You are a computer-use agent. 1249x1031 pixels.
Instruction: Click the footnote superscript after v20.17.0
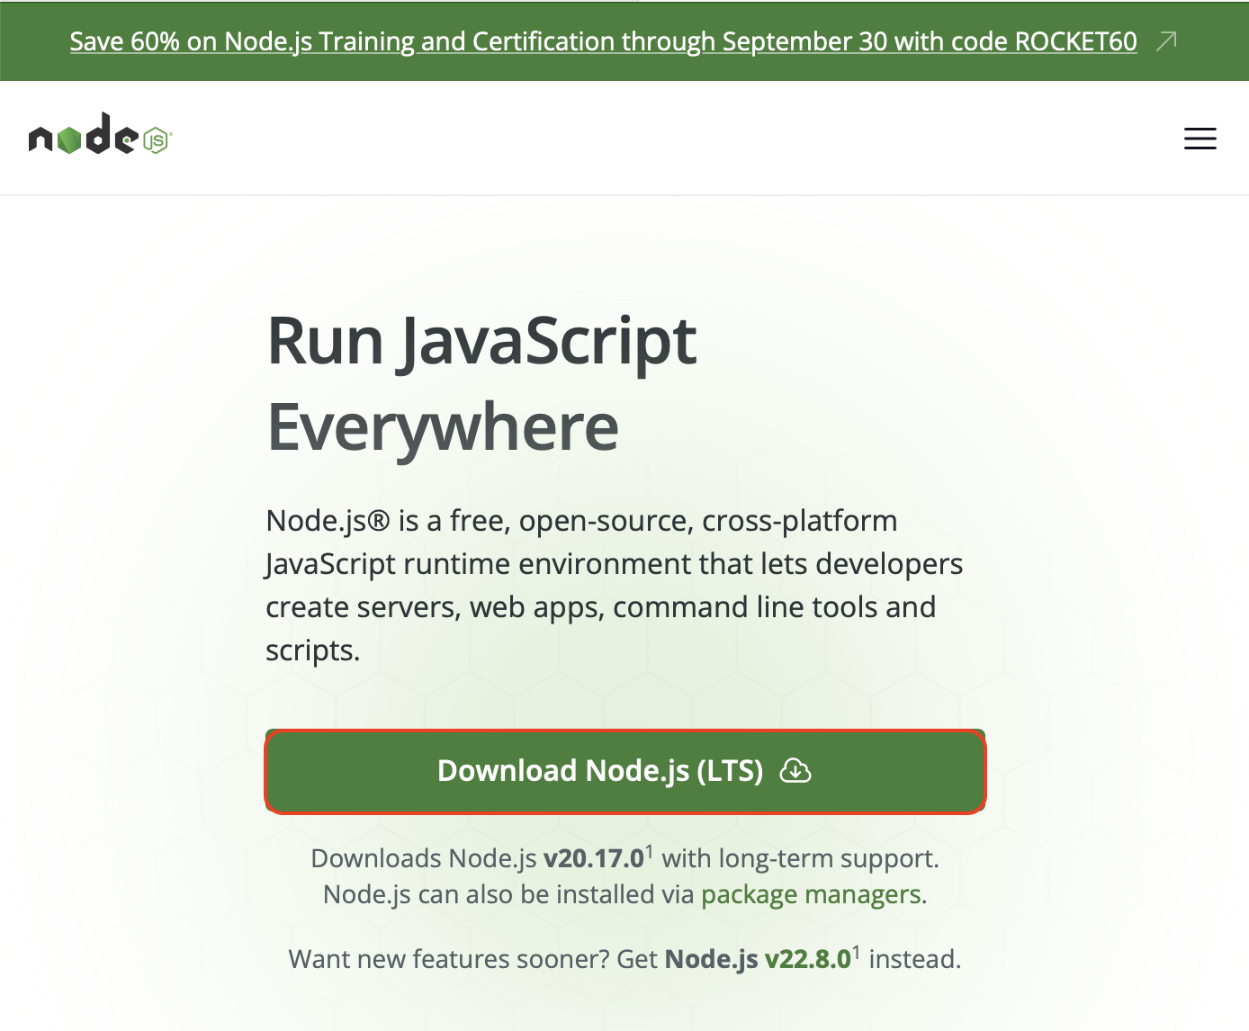tap(650, 851)
